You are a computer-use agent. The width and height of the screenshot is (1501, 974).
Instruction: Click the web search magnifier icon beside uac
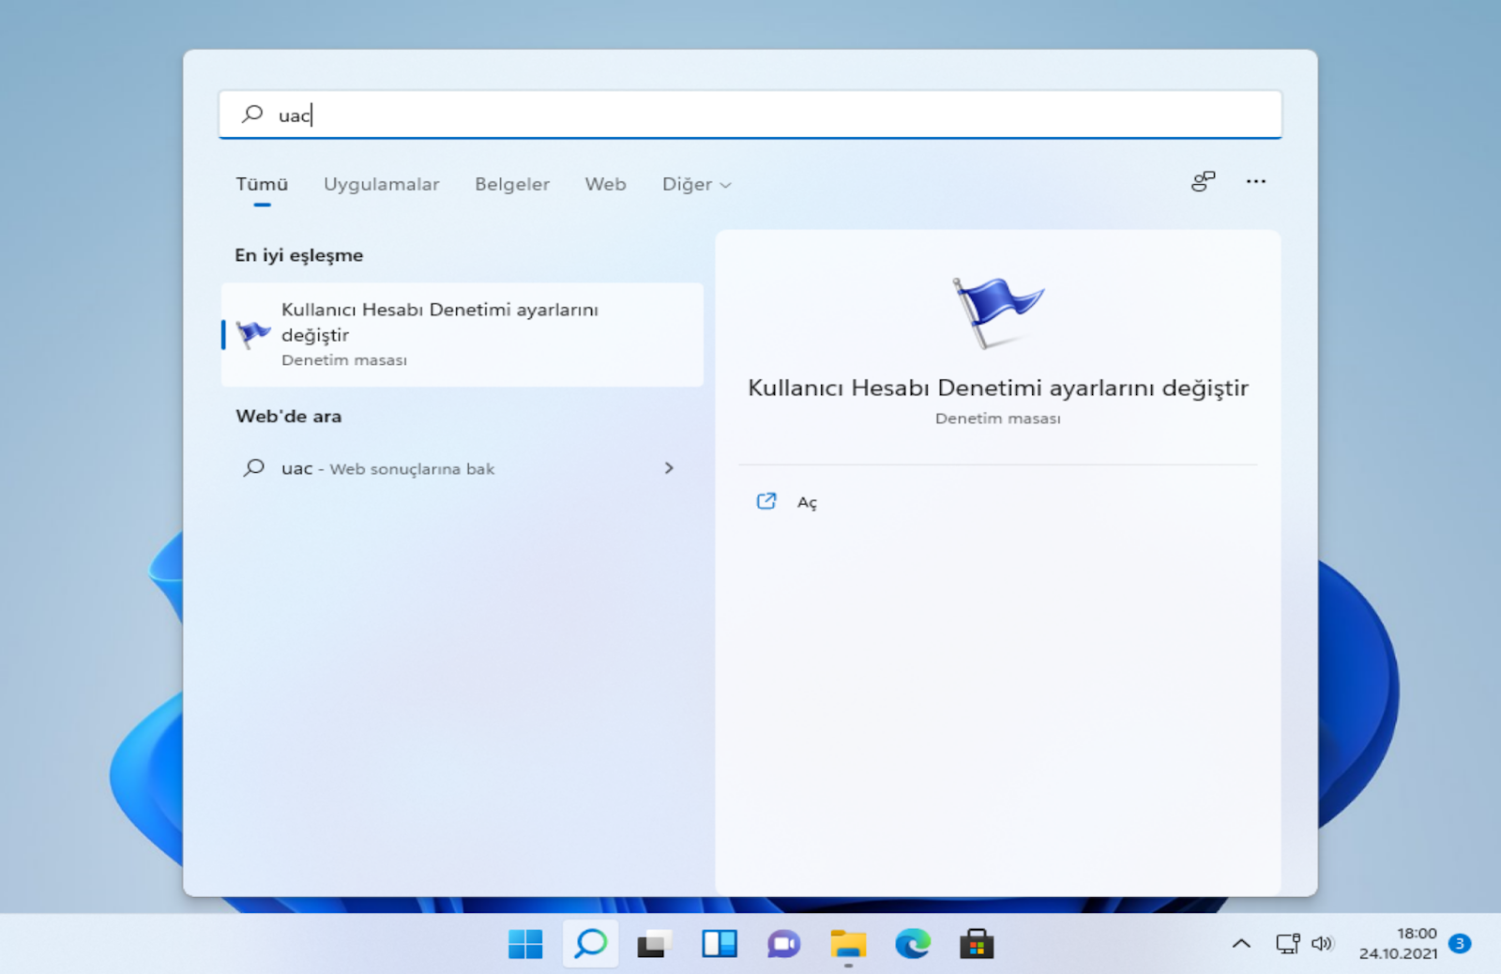point(253,467)
